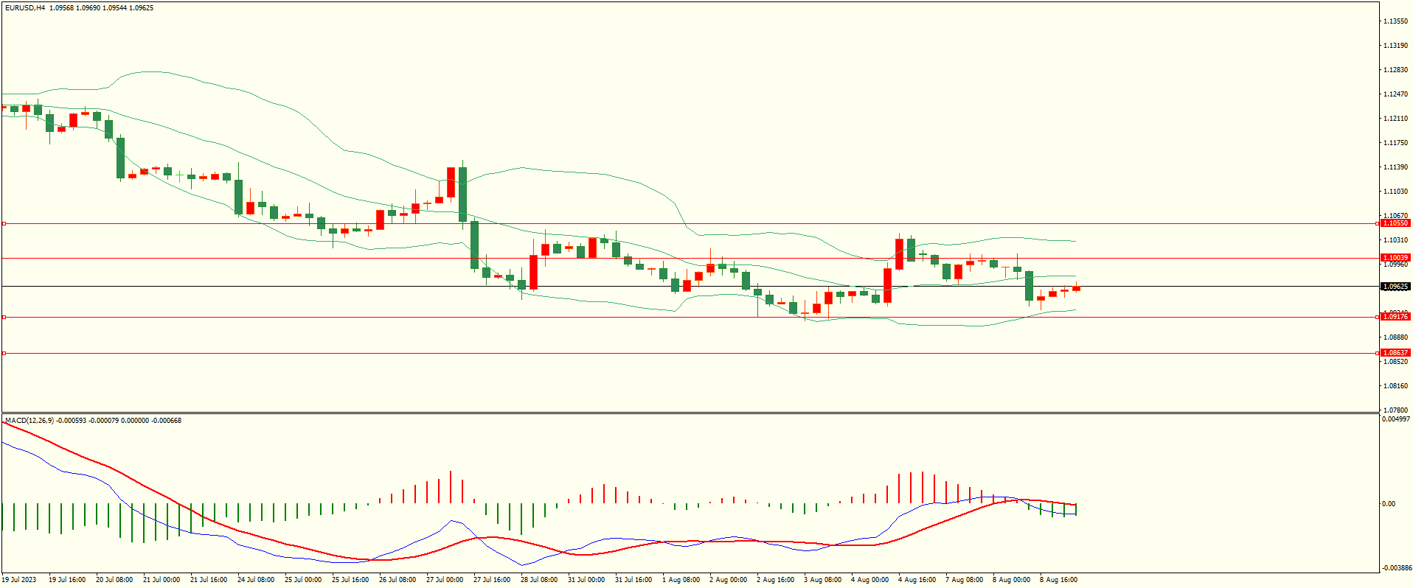This screenshot has height=588, width=1413.
Task: Click left handle of the 1.08637 line
Action: pos(4,354)
